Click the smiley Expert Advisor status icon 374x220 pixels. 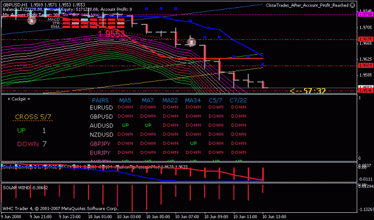pyautogui.click(x=352, y=5)
